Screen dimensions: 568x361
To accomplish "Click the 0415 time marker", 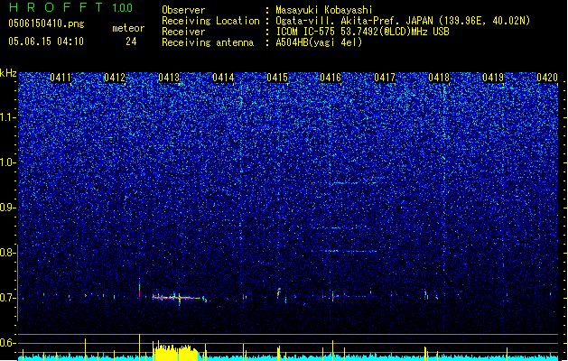I will [x=277, y=78].
